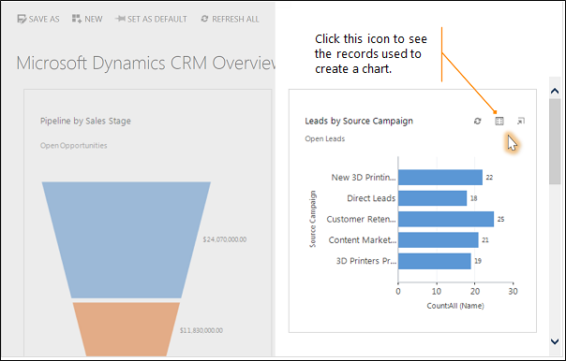Click the scrollbar up arrow

pos(555,91)
